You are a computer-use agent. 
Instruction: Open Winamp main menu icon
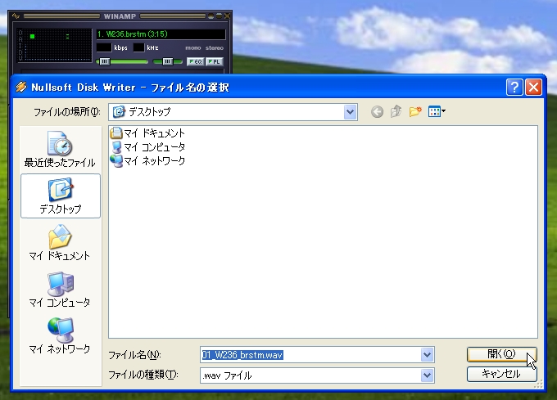tap(16, 16)
